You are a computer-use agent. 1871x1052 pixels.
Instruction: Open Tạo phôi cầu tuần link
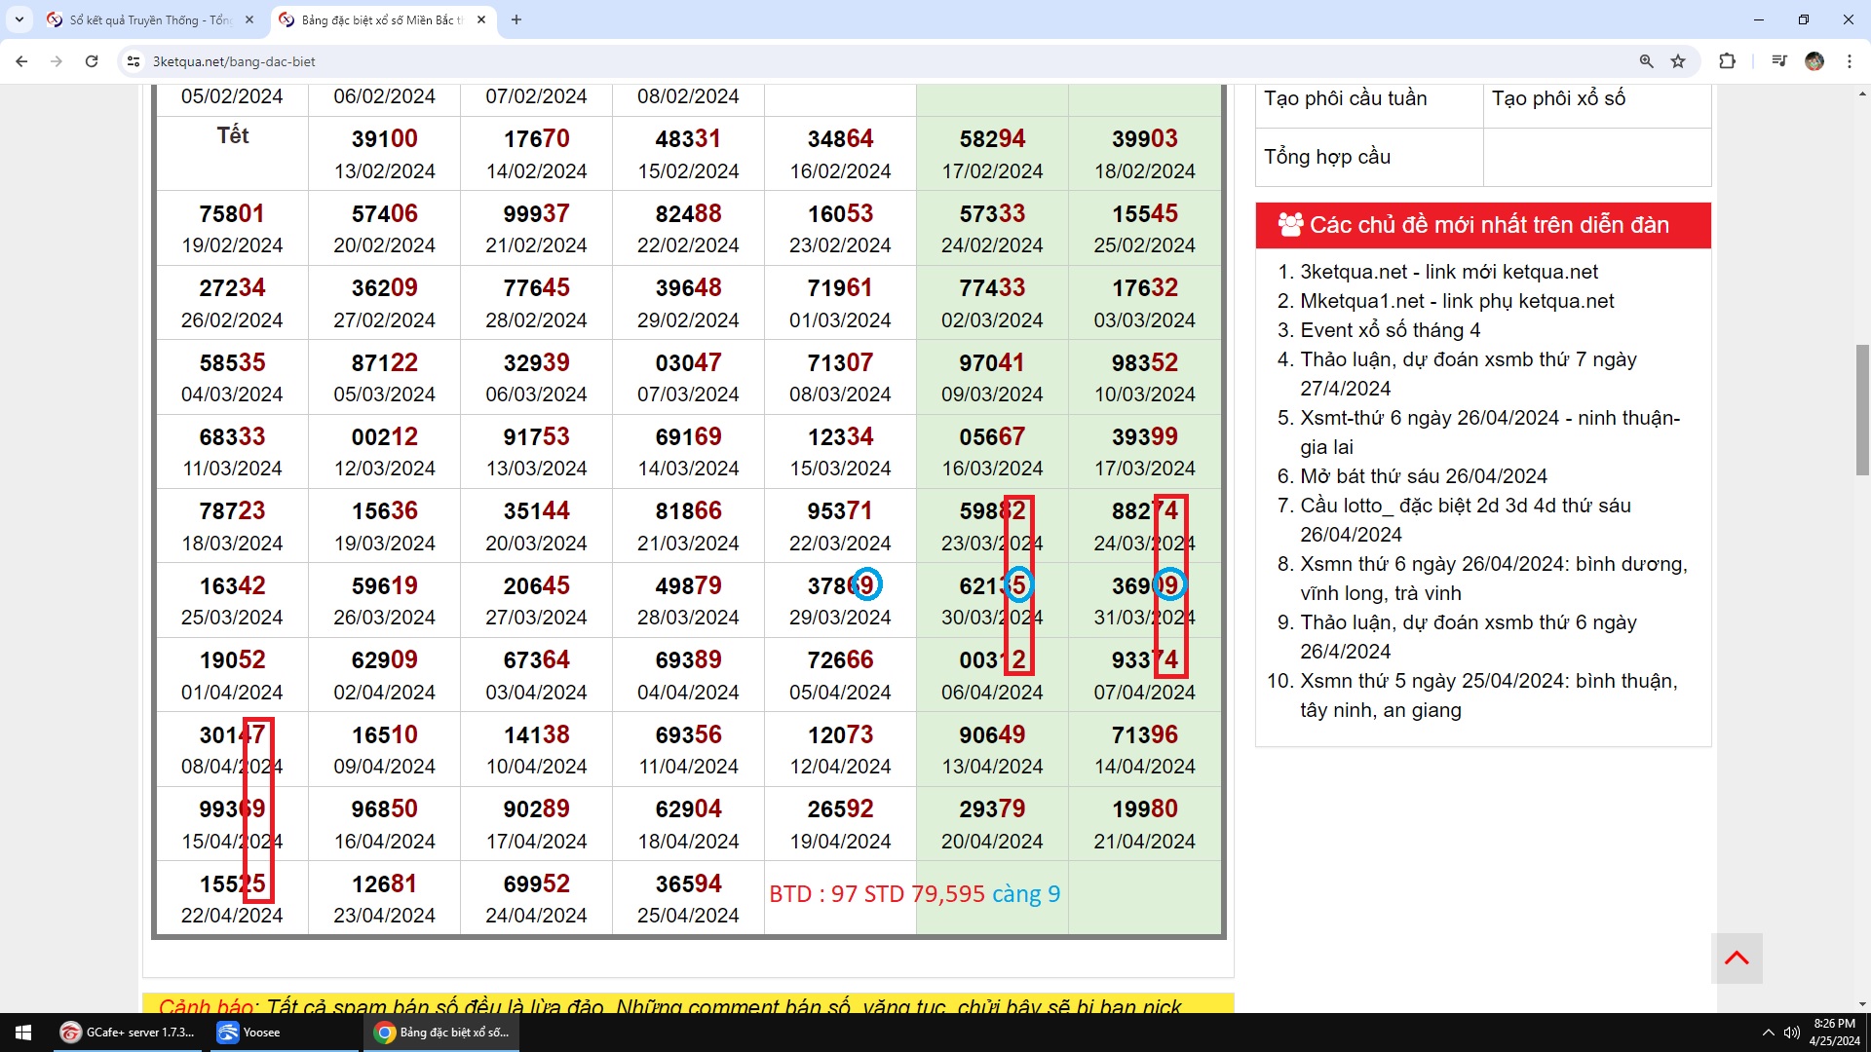pyautogui.click(x=1345, y=98)
